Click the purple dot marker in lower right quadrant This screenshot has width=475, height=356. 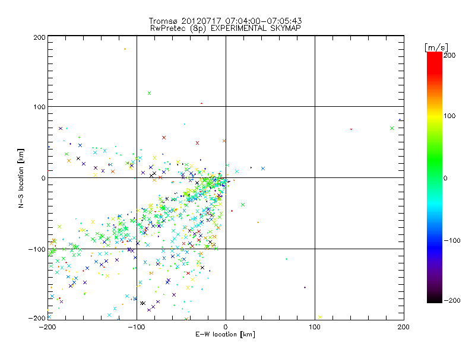(x=305, y=288)
